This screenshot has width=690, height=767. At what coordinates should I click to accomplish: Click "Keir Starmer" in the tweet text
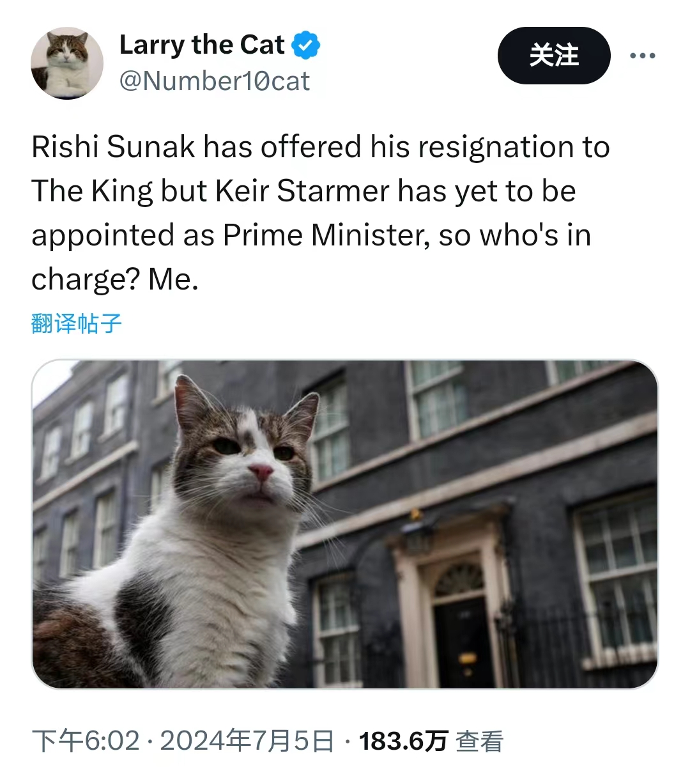tap(302, 191)
